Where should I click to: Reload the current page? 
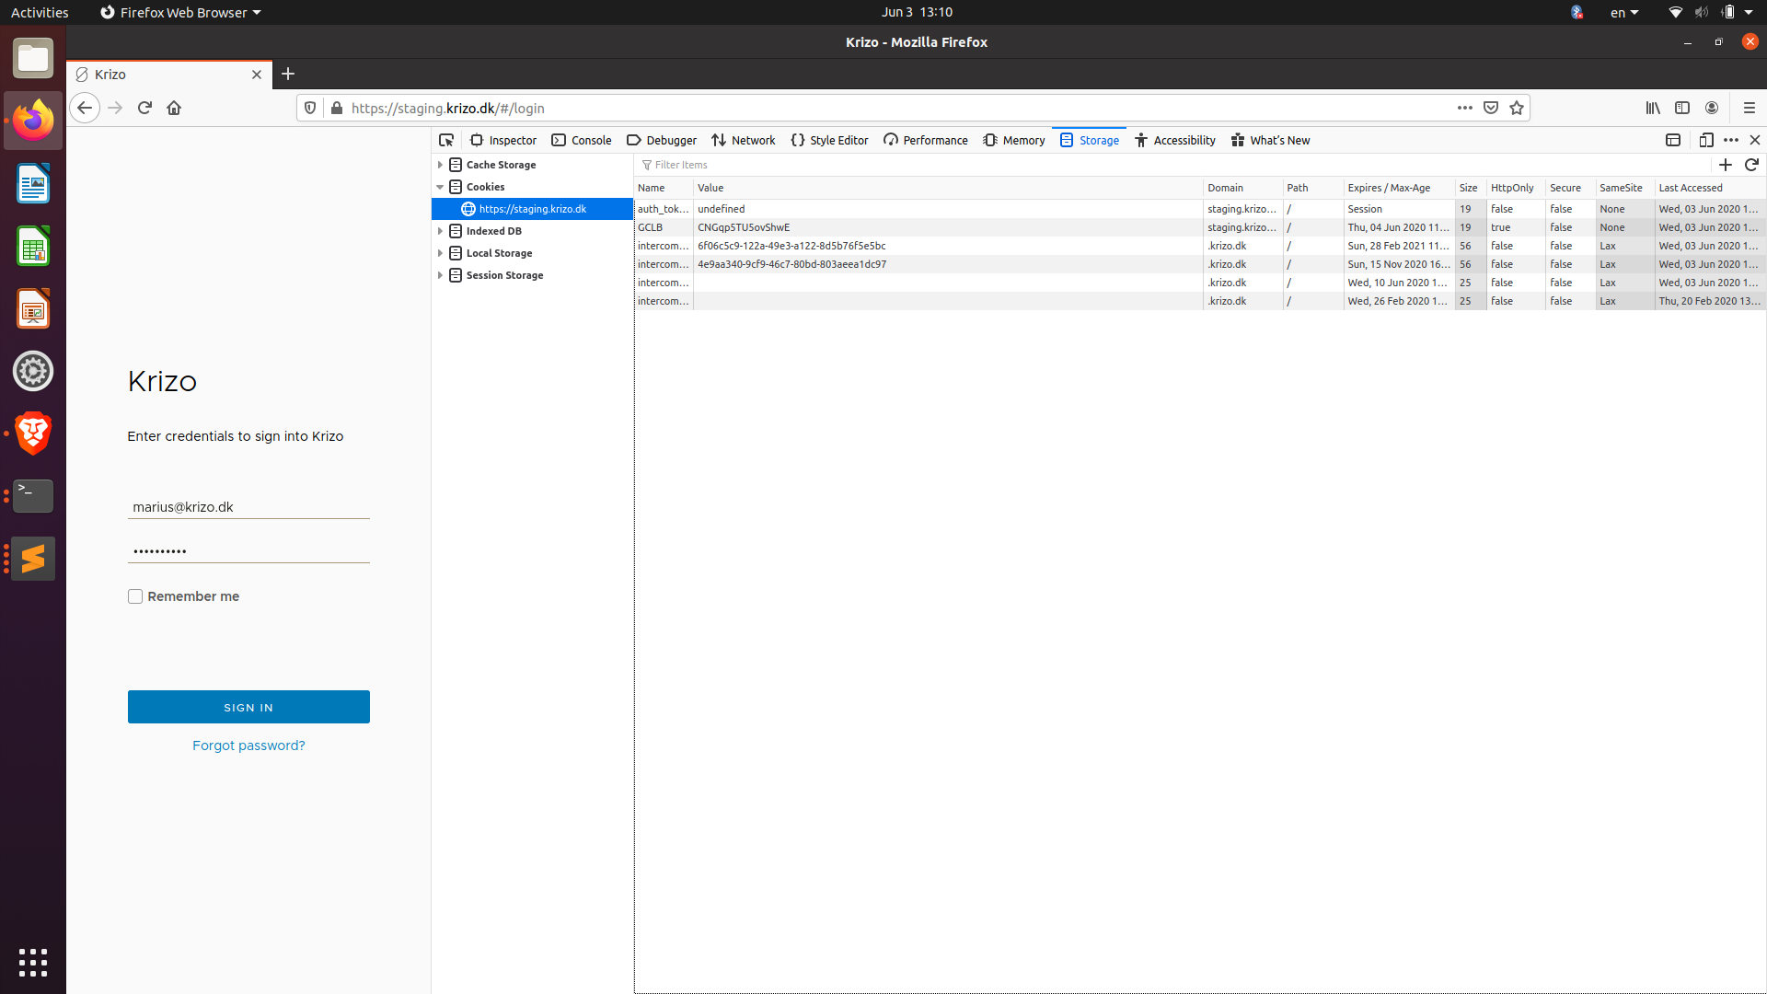click(x=144, y=108)
